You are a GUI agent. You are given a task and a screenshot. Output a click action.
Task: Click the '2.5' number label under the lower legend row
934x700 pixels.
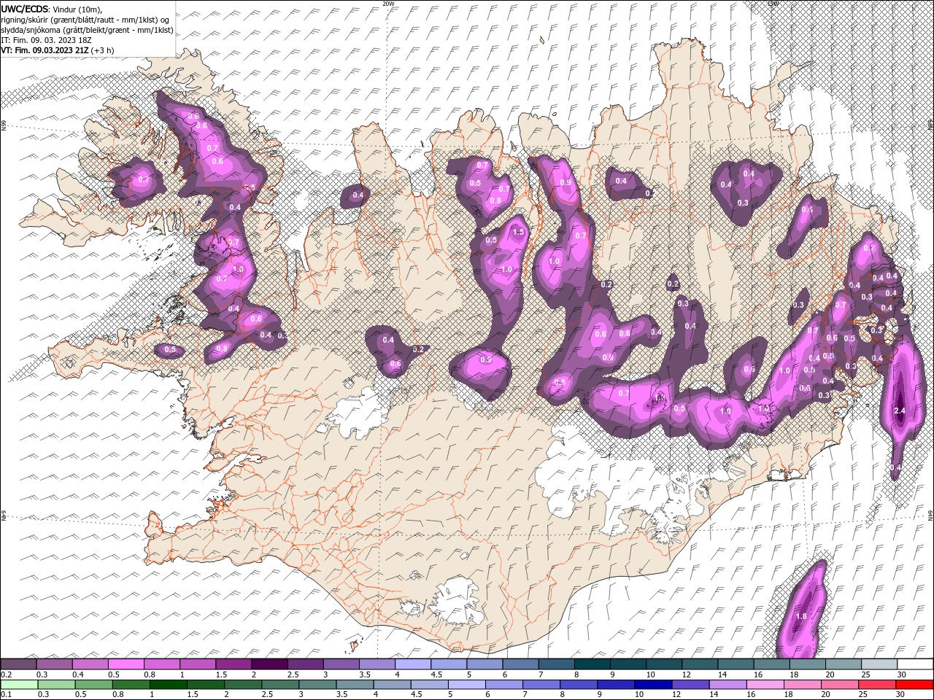[x=268, y=694]
